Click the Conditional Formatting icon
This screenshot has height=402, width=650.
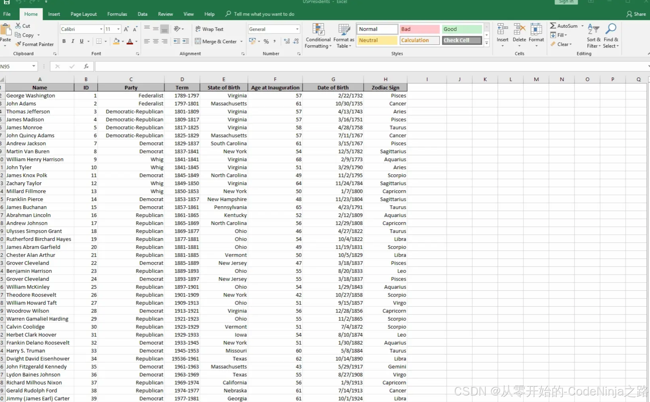[318, 30]
